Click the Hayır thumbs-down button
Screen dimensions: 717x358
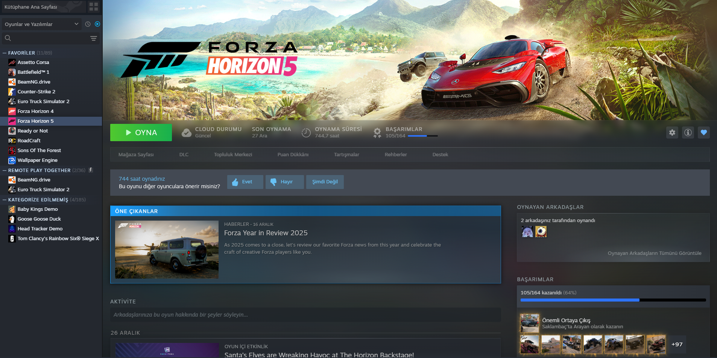coord(285,182)
